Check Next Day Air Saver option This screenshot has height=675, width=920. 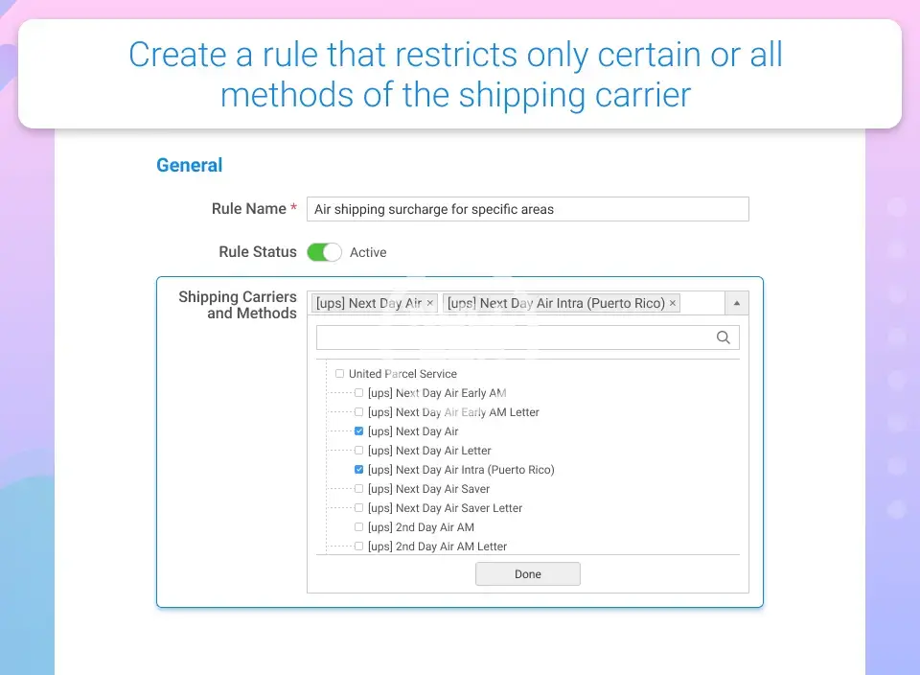[359, 489]
